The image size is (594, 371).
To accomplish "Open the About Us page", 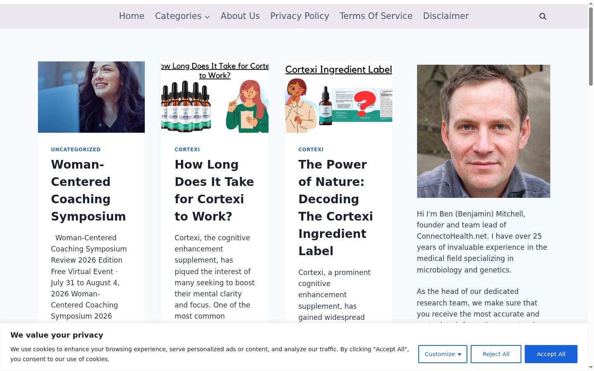I will [x=240, y=16].
